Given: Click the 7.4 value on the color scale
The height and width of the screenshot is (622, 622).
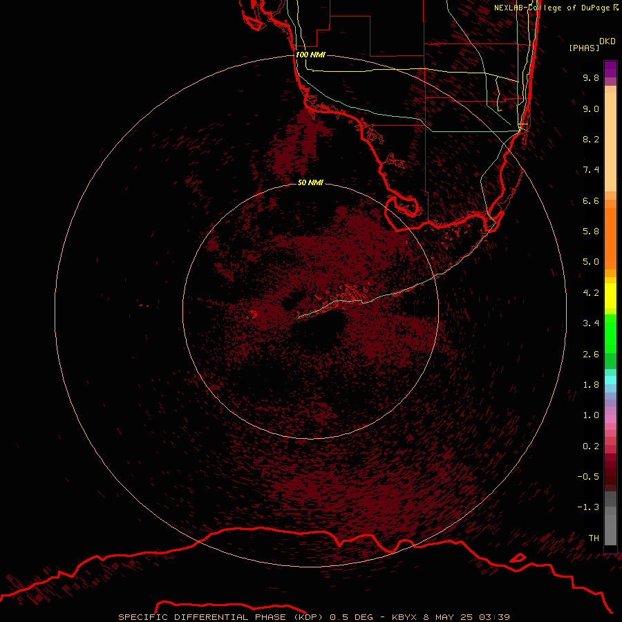Looking at the screenshot, I should [591, 170].
